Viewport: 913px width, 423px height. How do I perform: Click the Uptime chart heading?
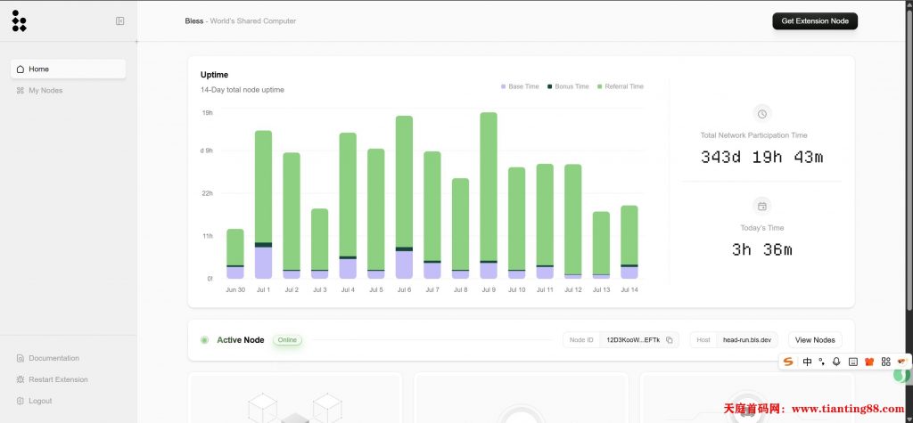coord(214,75)
